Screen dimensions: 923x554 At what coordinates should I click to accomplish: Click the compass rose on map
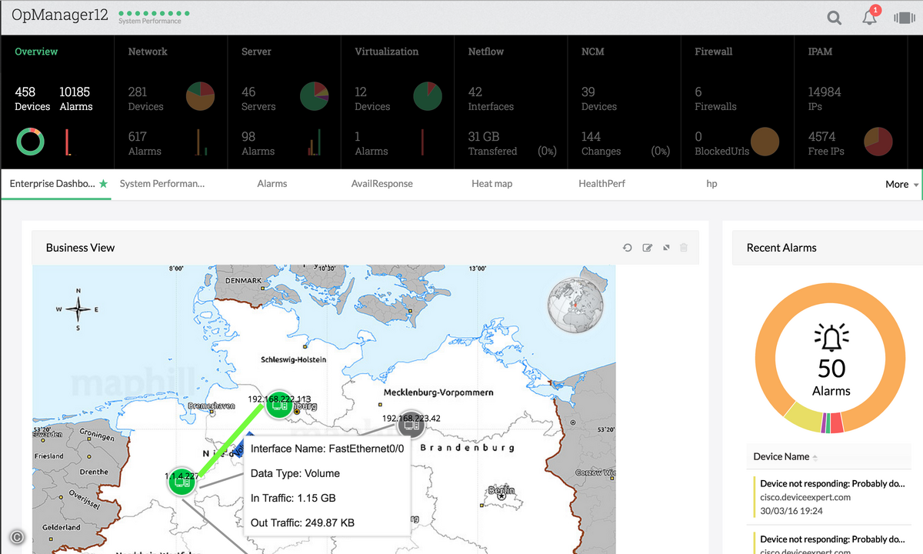click(78, 309)
